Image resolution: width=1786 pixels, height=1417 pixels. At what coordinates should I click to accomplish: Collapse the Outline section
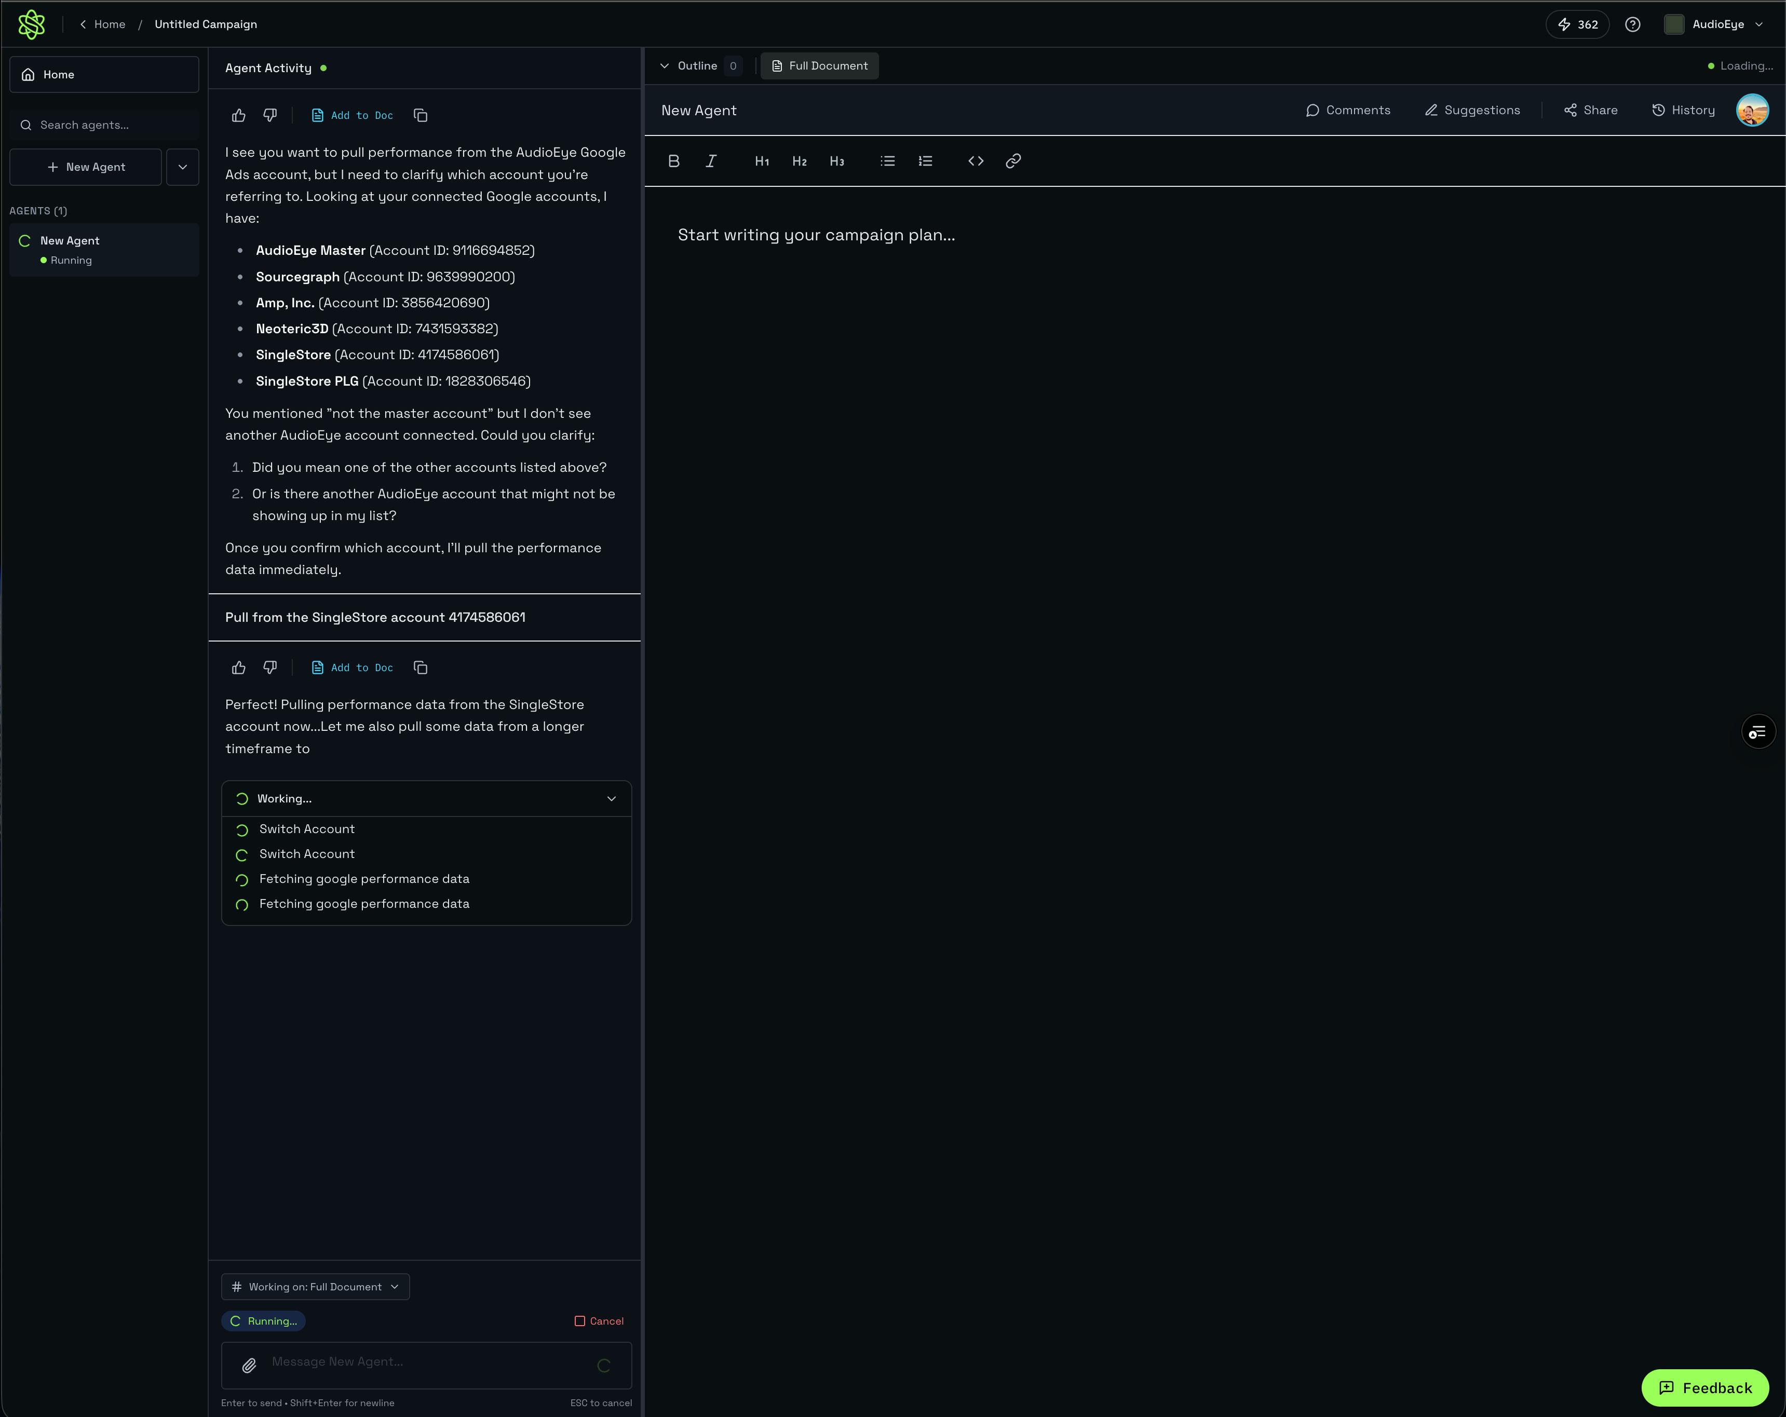[665, 65]
